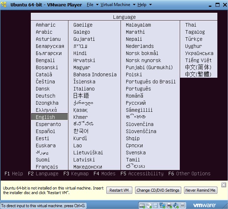This screenshot has width=228, height=209.
Task: Choose Bengali in the language list
Action: [45, 60]
